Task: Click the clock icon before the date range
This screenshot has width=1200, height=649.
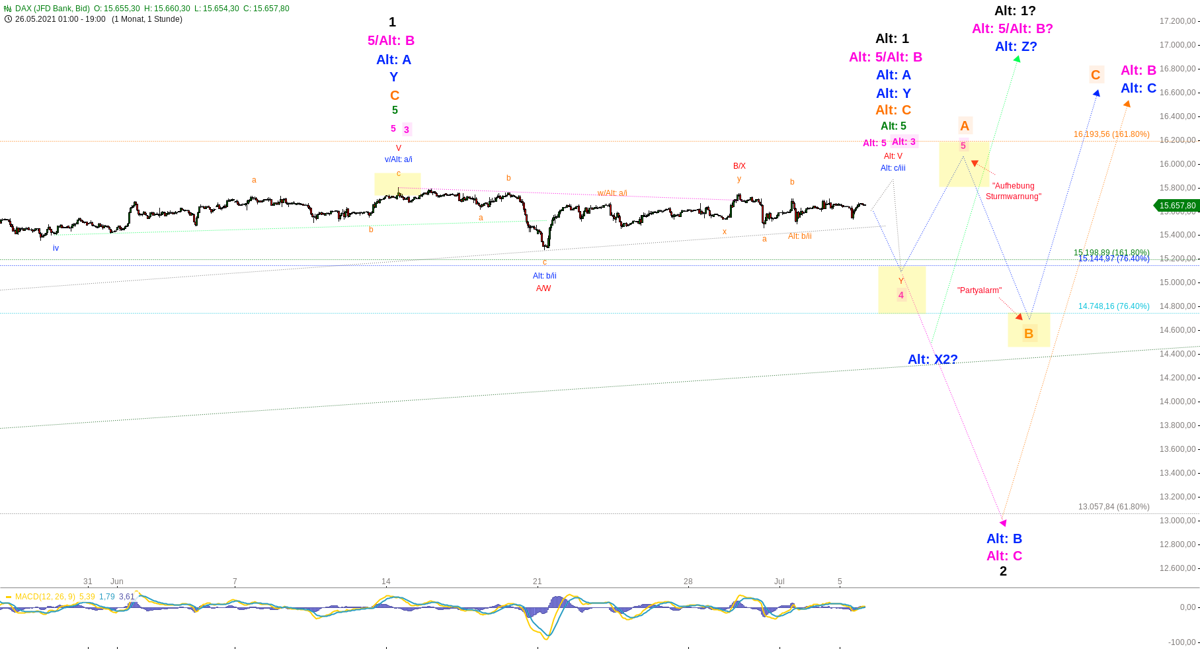Action: tap(8, 19)
